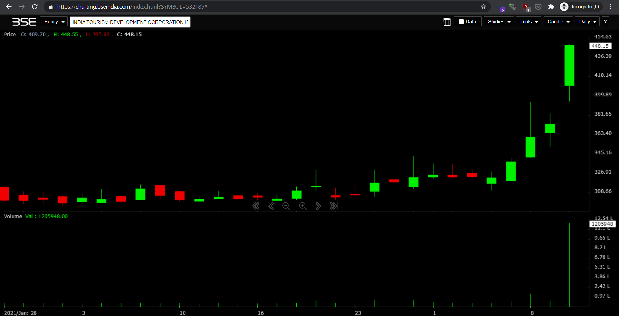Click the Pocket shield extension icon
The height and width of the screenshot is (316, 619).
pyautogui.click(x=538, y=6)
